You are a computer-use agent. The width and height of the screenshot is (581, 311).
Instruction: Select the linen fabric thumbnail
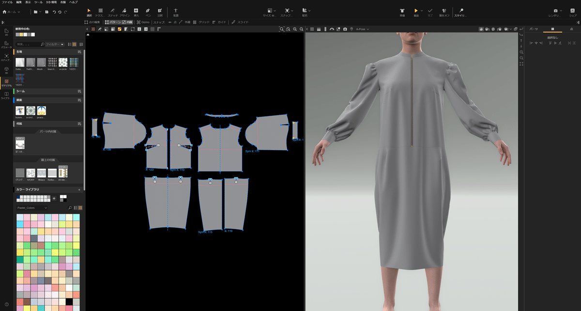(x=52, y=62)
